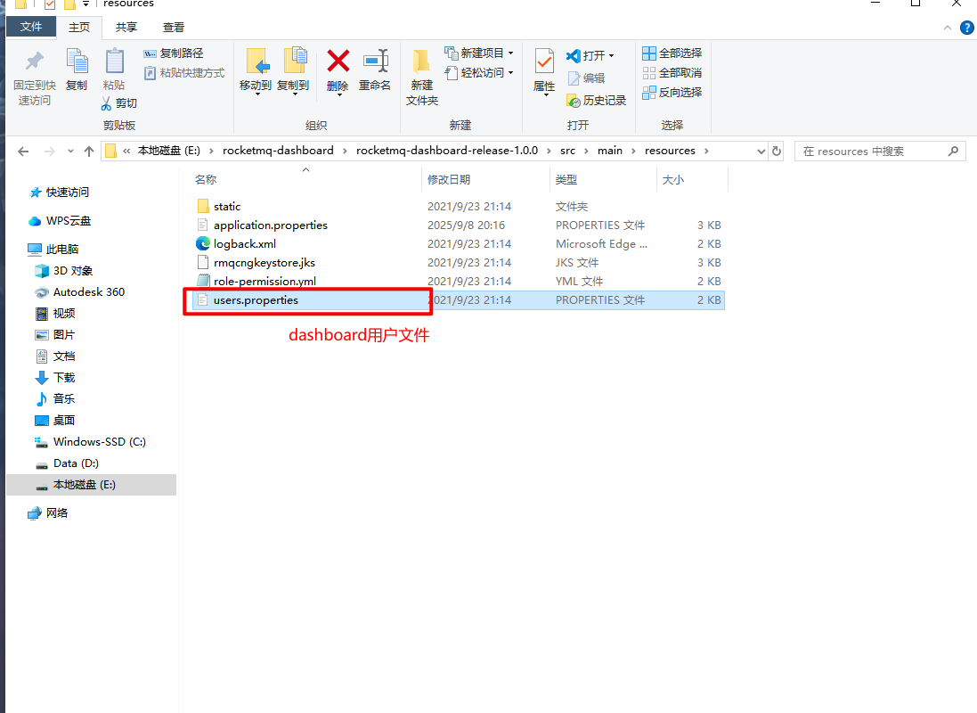Open file History record

point(597,101)
